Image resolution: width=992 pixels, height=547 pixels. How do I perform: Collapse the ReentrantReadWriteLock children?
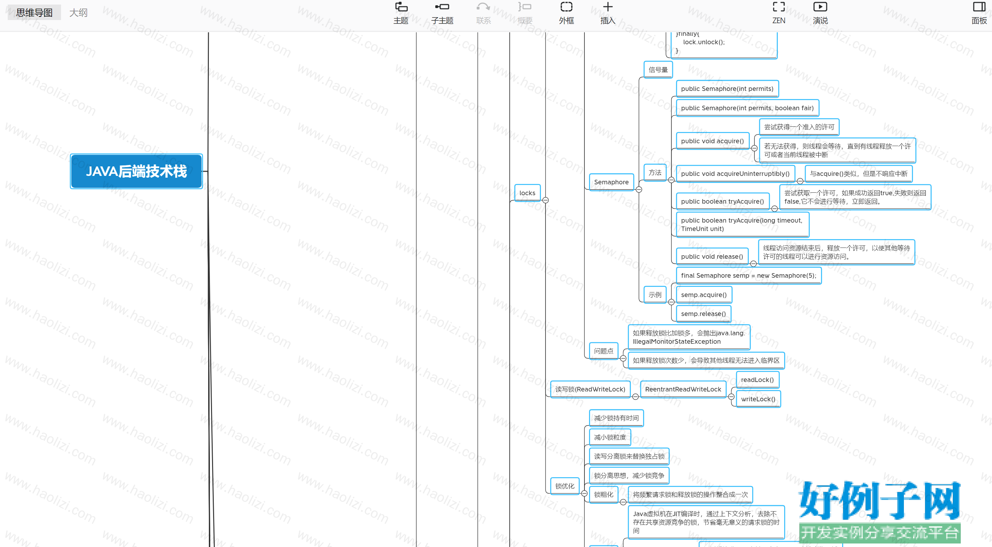tap(731, 397)
